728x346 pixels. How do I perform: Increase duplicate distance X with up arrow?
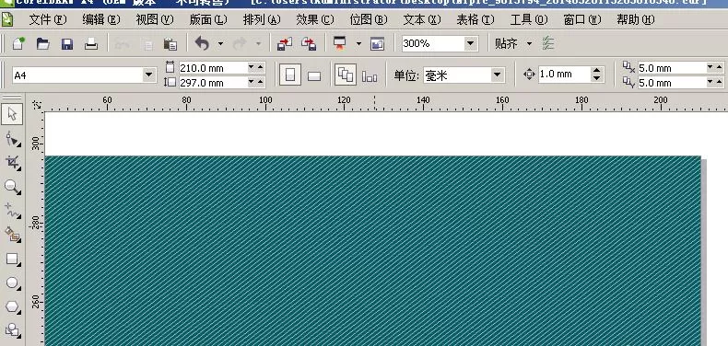click(x=719, y=68)
